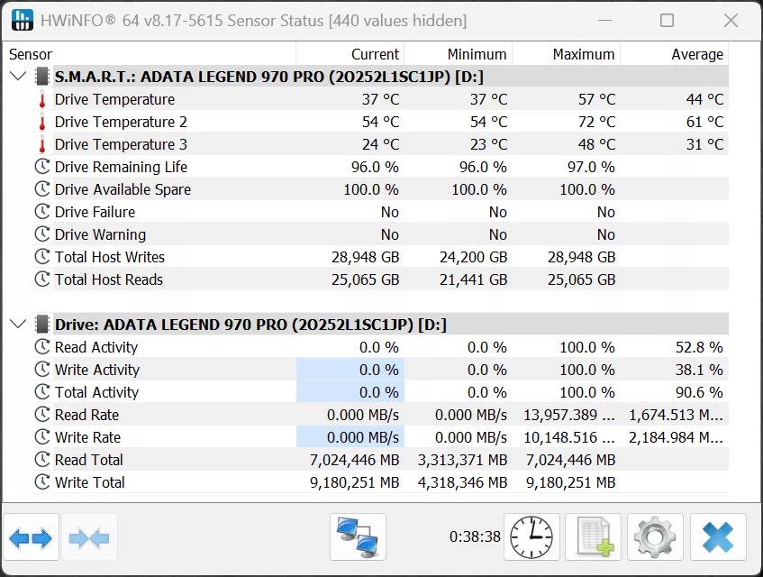Click the clock icon beside Total Host Writes
This screenshot has width=763, height=577.
click(x=42, y=257)
